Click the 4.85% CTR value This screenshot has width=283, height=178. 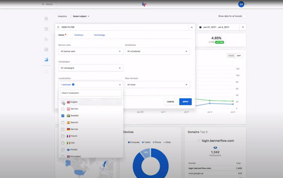(216, 38)
